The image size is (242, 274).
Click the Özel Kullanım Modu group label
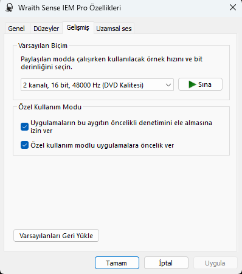(x=50, y=107)
